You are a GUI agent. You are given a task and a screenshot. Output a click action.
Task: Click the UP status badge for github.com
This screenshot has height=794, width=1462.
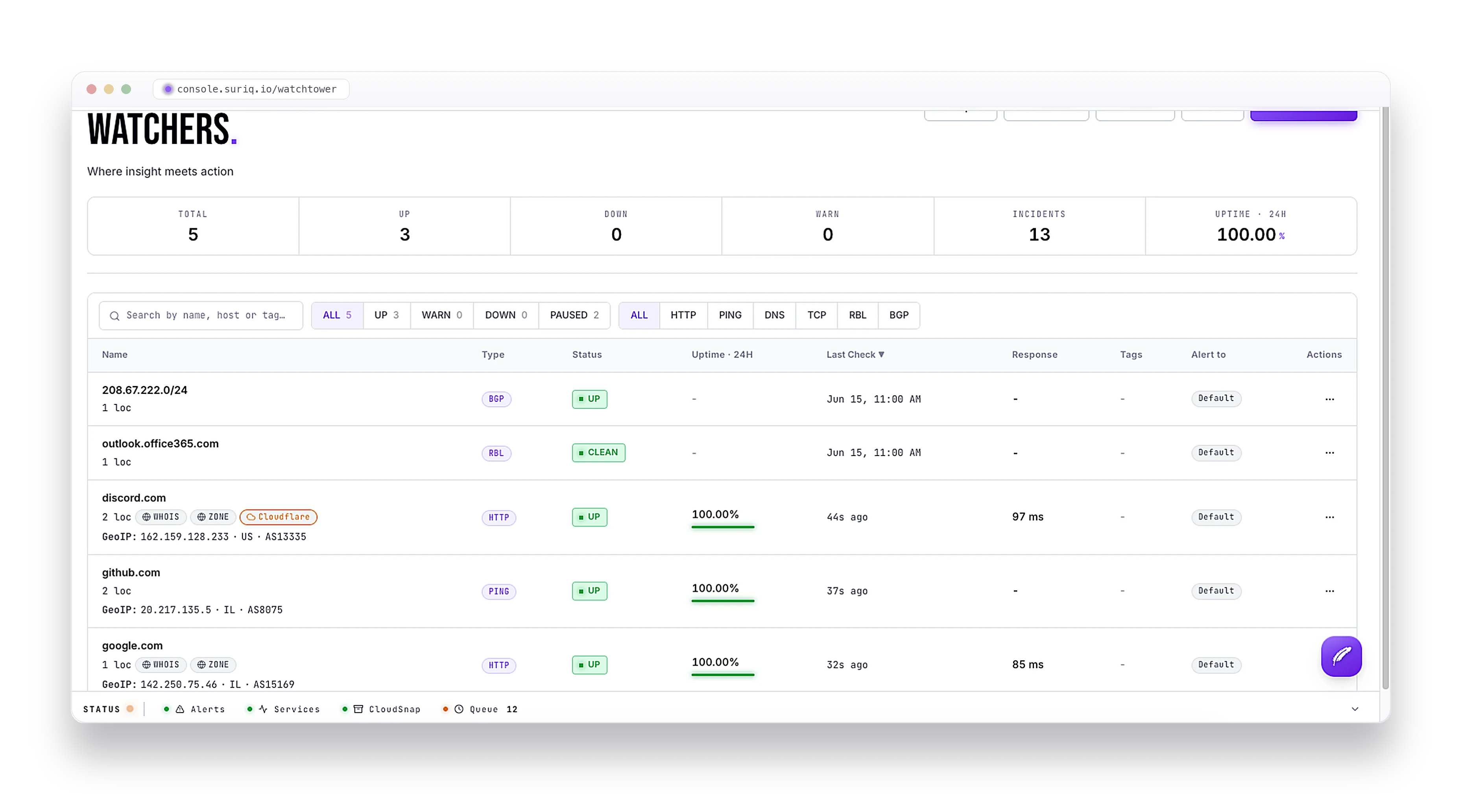589,591
